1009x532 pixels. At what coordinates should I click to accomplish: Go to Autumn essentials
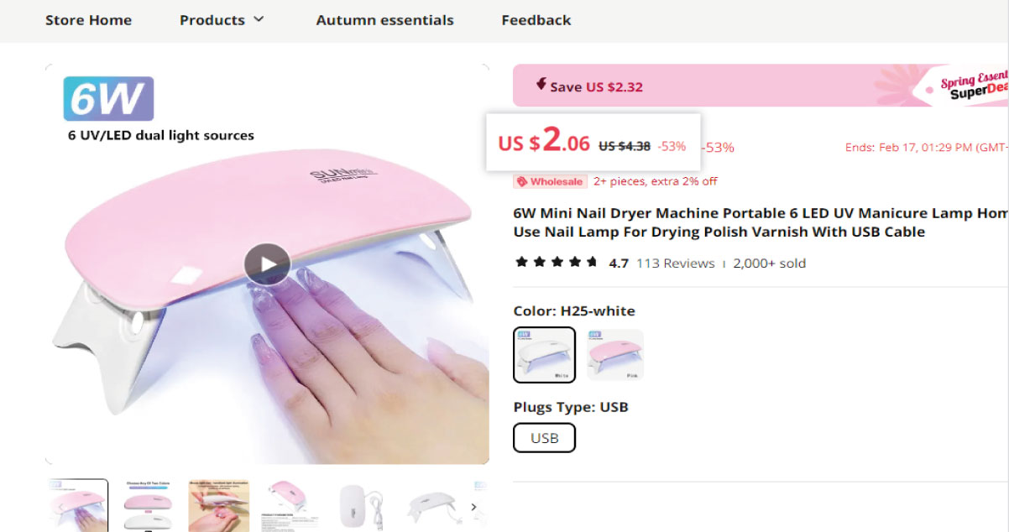(384, 20)
